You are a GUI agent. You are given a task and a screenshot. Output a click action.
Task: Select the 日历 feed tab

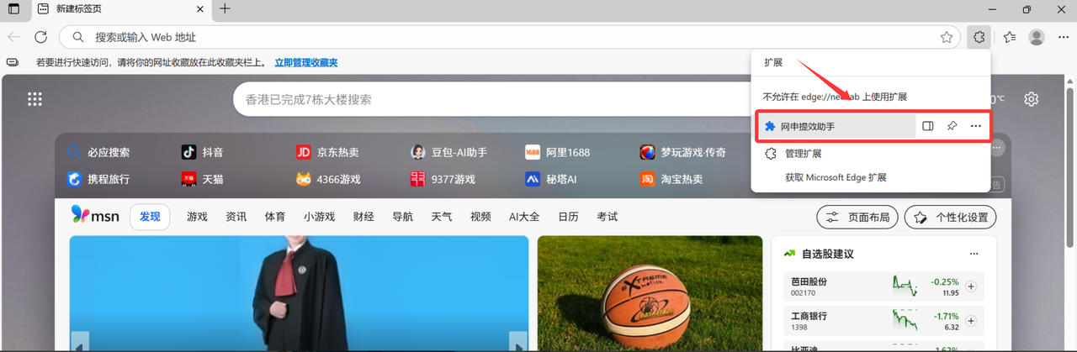(x=568, y=217)
